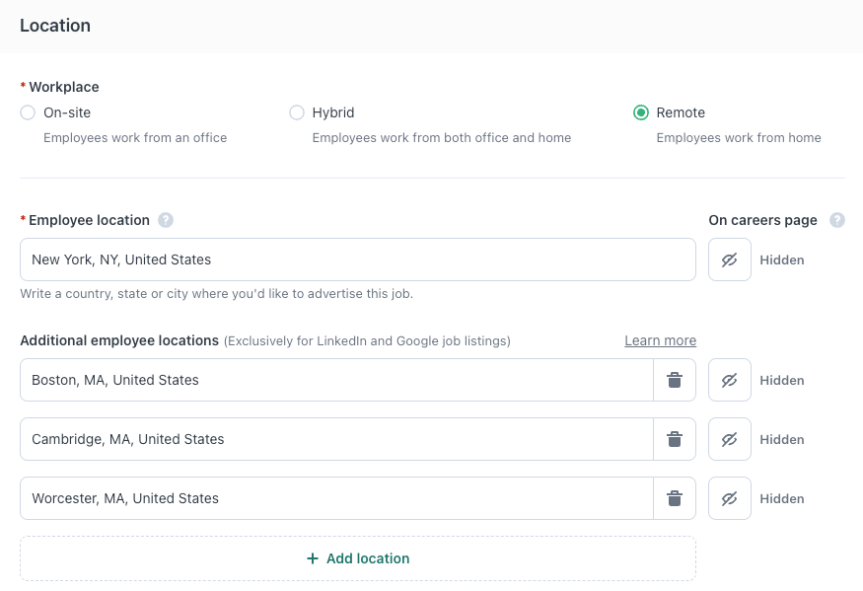
Task: Click the On careers page help icon
Action: pyautogui.click(x=837, y=220)
